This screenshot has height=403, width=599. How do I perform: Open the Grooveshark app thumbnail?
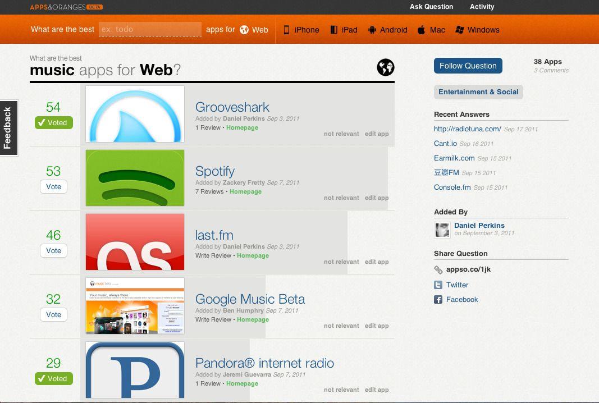click(135, 114)
